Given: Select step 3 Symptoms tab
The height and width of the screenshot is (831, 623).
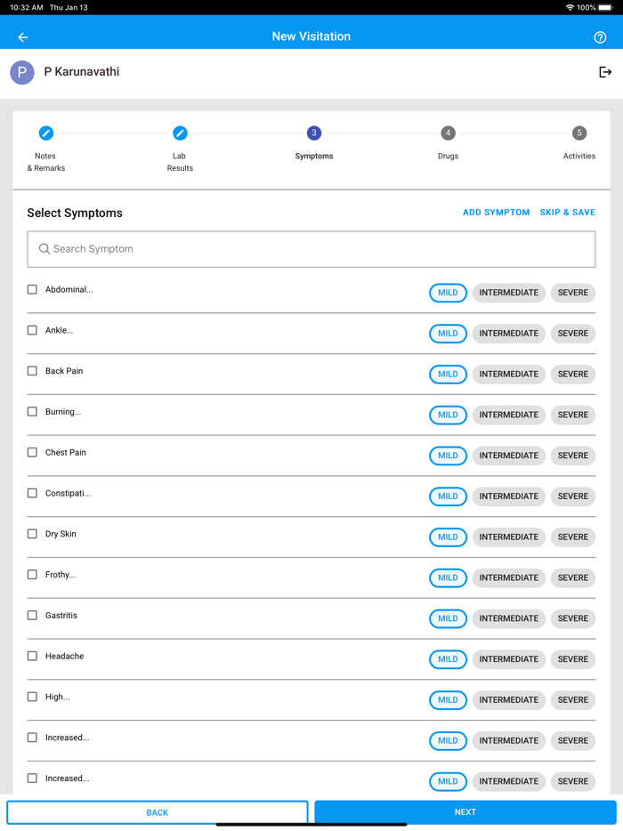Looking at the screenshot, I should [x=313, y=133].
